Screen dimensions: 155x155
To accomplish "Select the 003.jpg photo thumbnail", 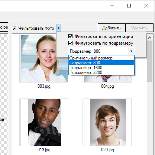I will [x=44, y=59].
